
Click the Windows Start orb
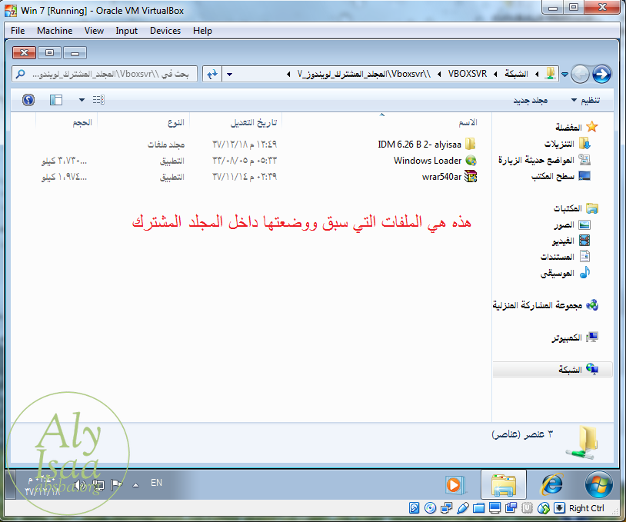pos(597,484)
